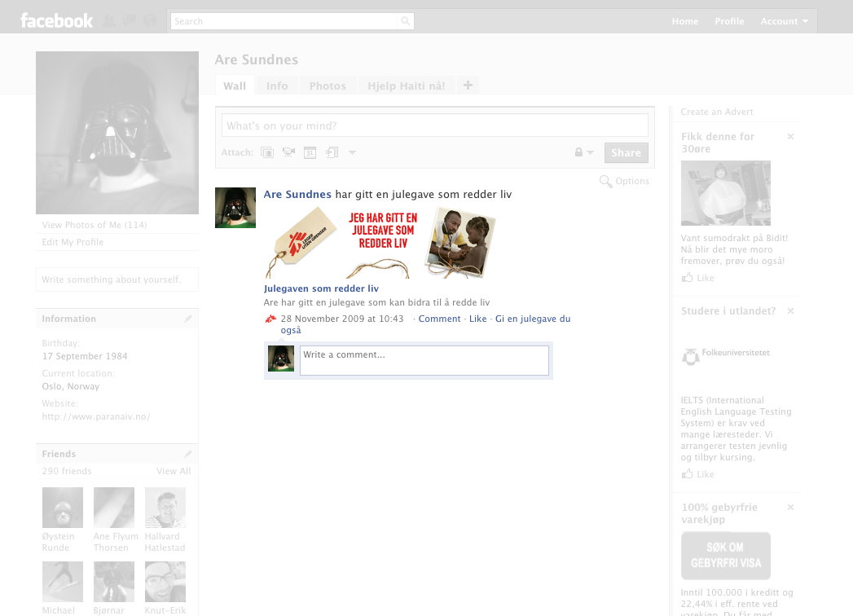Image resolution: width=853 pixels, height=616 pixels.
Task: Click the search magnifier button
Action: [x=405, y=21]
